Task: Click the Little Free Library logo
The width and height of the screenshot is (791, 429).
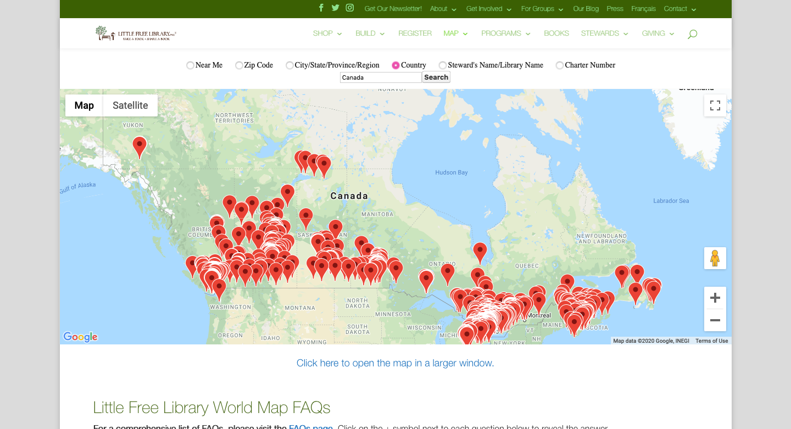Action: 136,34
